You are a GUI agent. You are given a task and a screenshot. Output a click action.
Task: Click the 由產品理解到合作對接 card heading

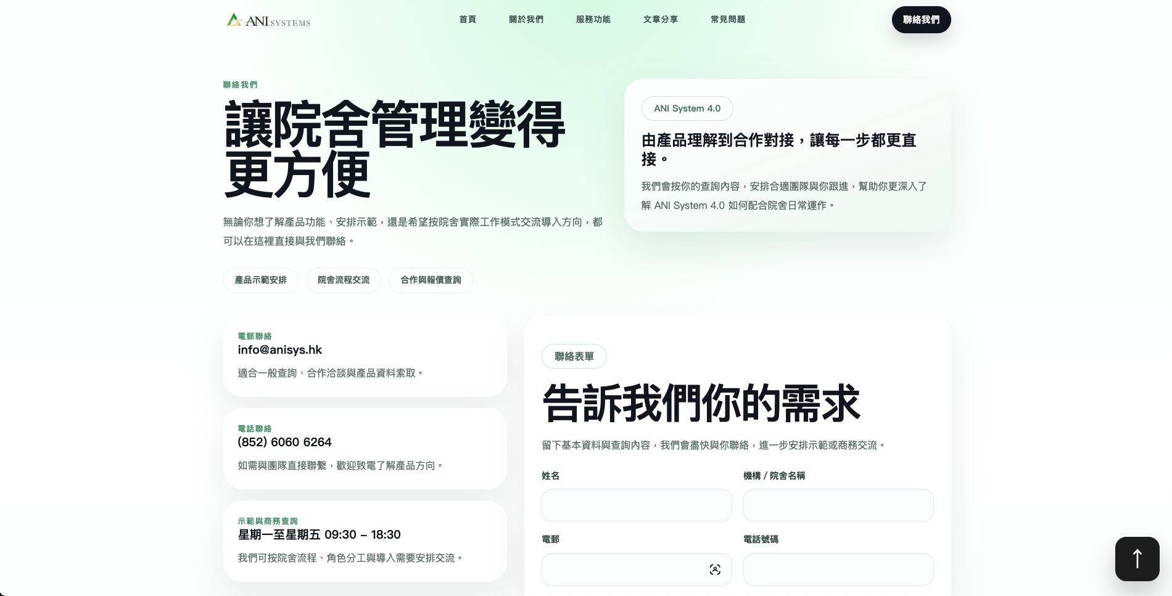coord(778,150)
